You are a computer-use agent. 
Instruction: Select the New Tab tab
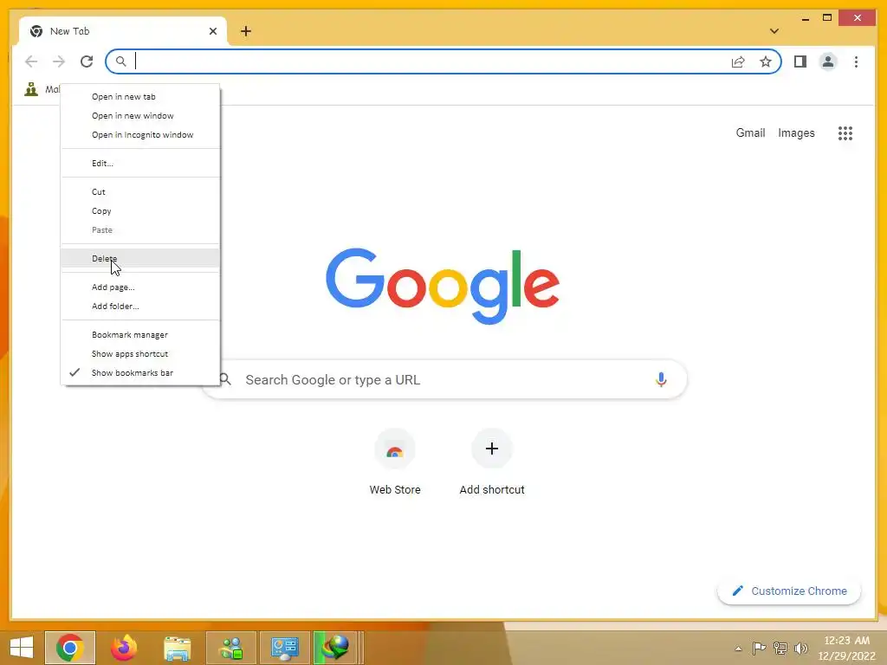123,31
